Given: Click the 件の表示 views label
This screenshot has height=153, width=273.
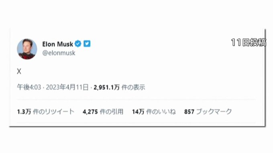Looking at the screenshot, I should point(133,87).
